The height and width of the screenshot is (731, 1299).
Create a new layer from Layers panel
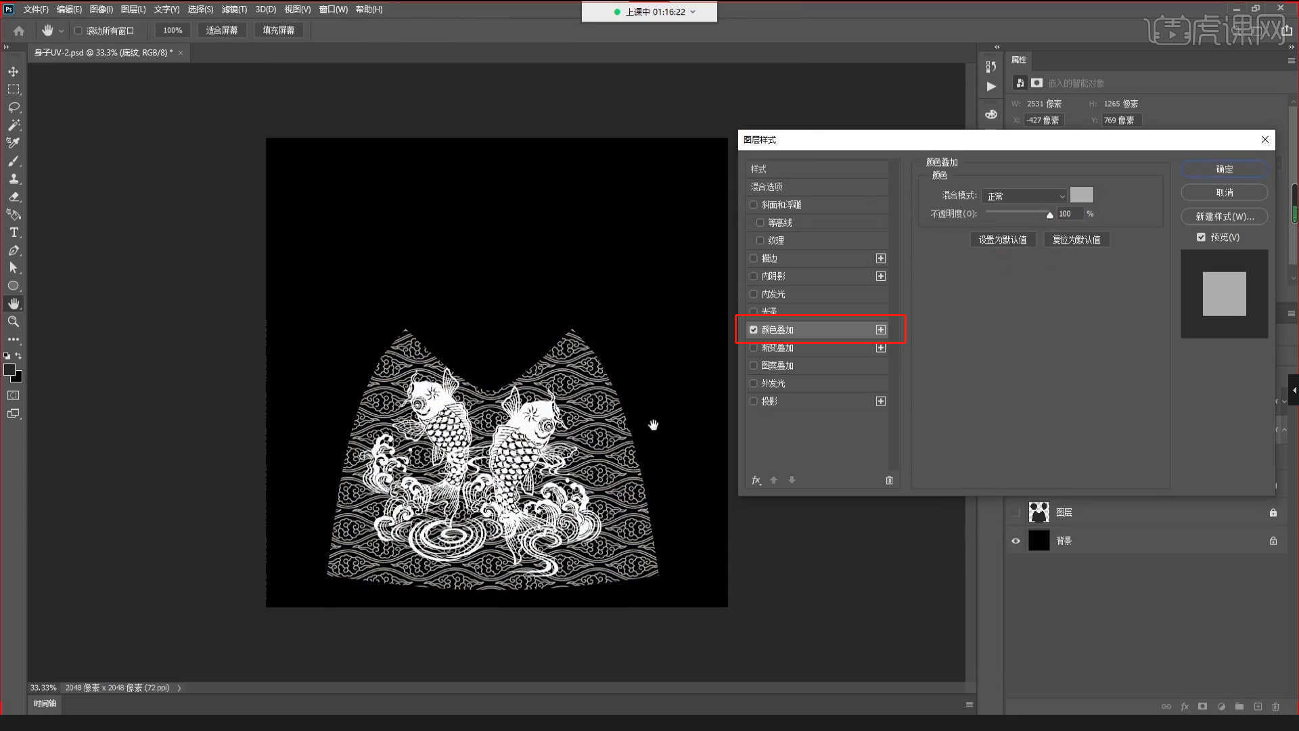point(1258,707)
